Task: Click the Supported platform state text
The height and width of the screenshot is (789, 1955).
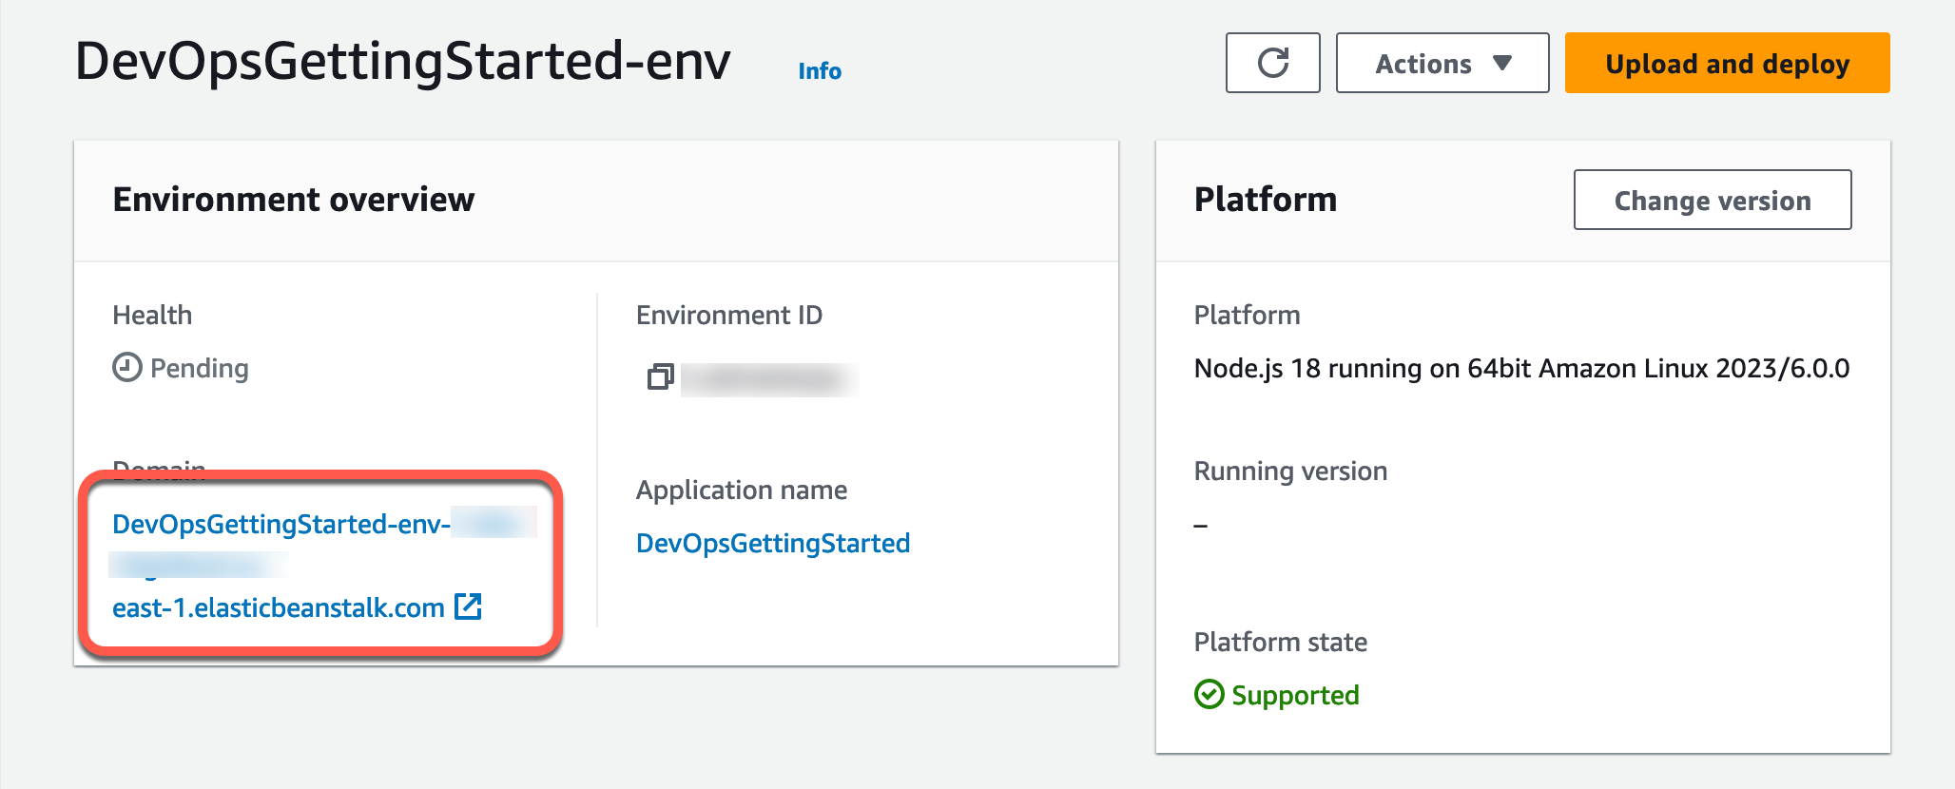Action: tap(1295, 695)
